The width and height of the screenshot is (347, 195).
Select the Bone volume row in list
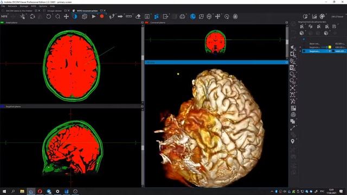324,43
